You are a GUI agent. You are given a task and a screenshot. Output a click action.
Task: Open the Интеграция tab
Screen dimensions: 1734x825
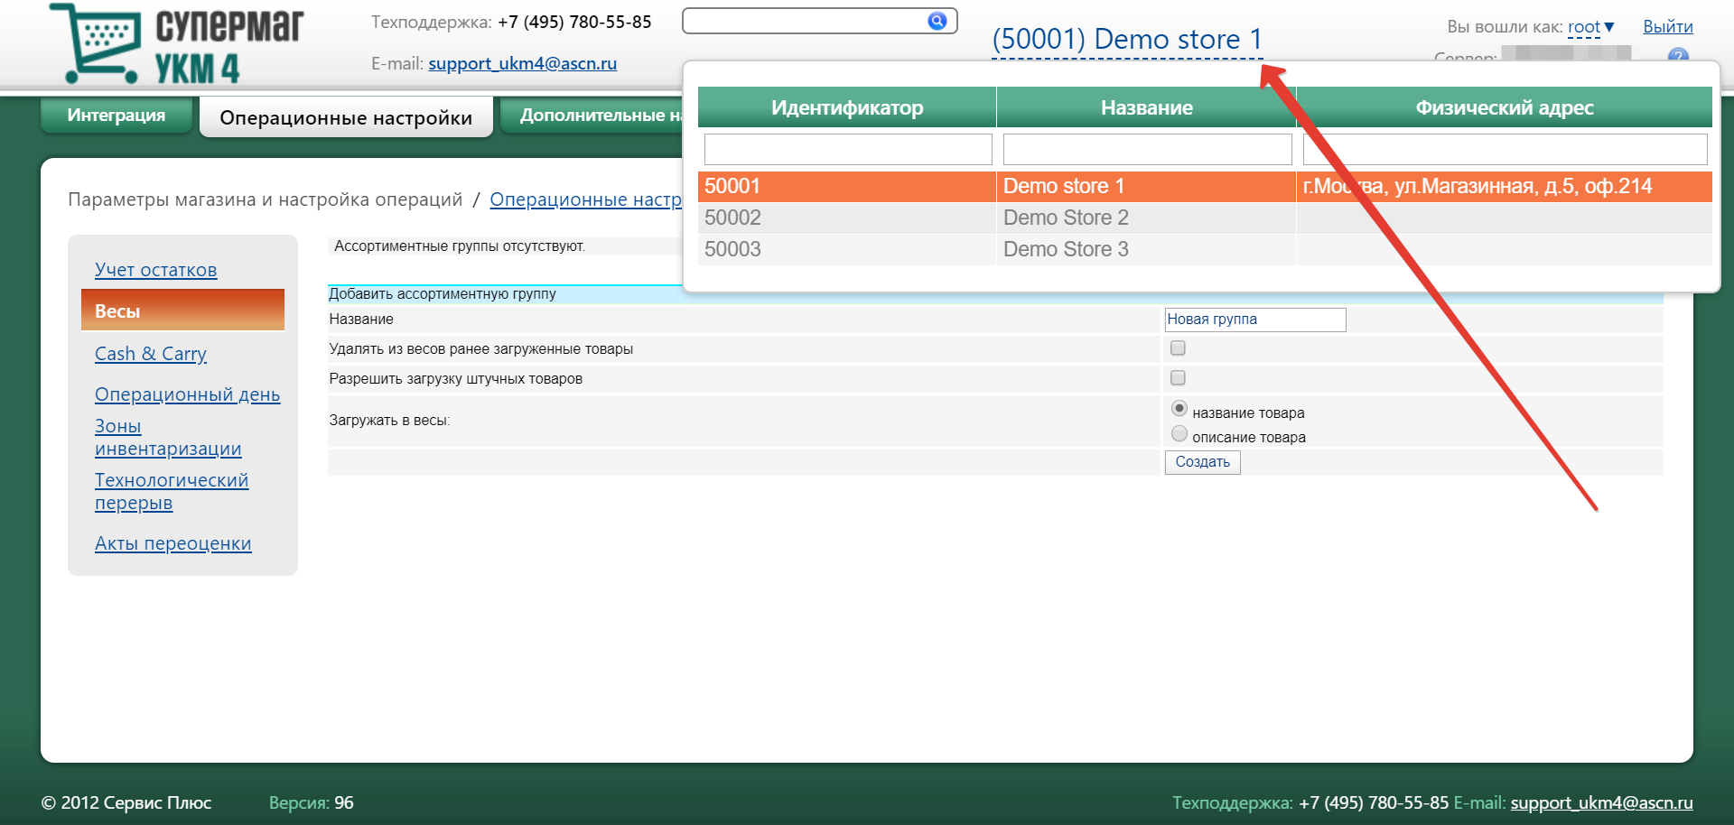pos(117,116)
